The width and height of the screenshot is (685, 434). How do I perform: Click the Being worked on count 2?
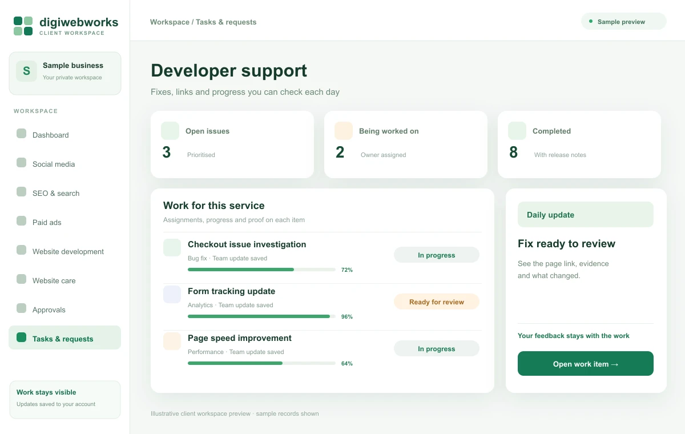pos(340,152)
